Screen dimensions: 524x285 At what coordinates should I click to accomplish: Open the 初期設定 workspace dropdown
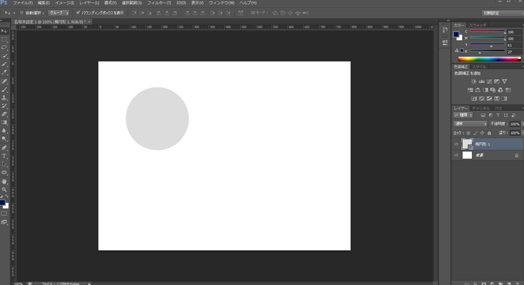coord(503,13)
